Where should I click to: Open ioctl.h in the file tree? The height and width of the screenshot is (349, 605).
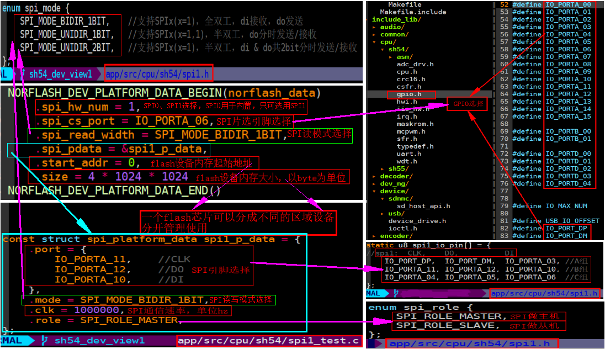402,229
